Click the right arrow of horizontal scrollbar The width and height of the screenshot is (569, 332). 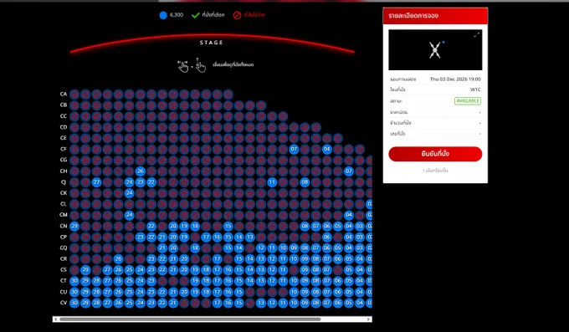point(368,319)
